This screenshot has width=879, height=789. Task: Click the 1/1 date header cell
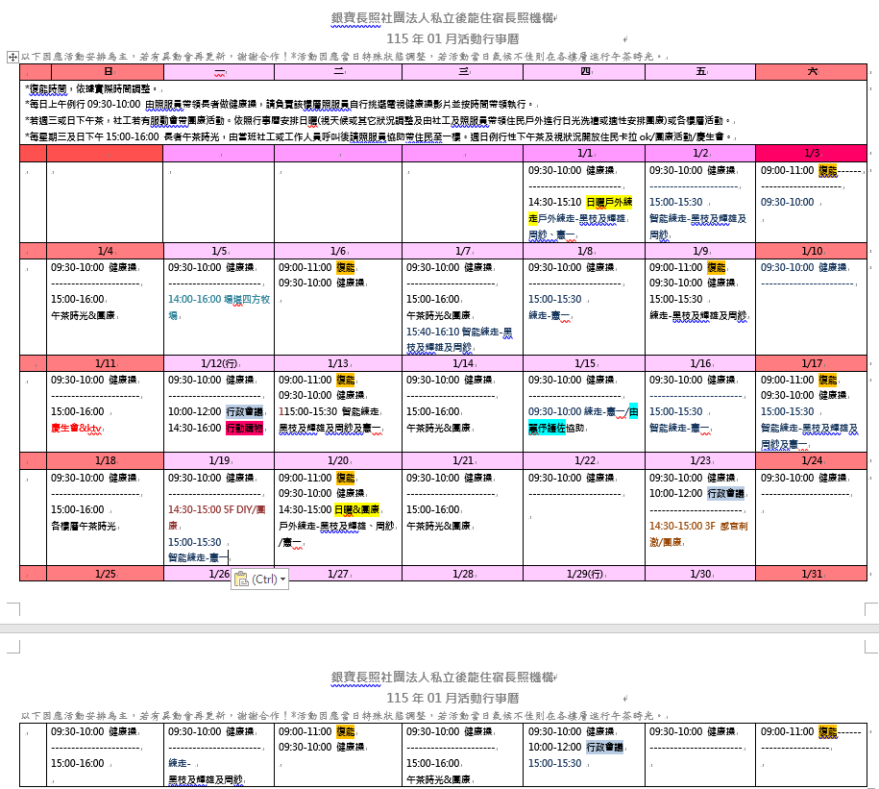point(584,154)
